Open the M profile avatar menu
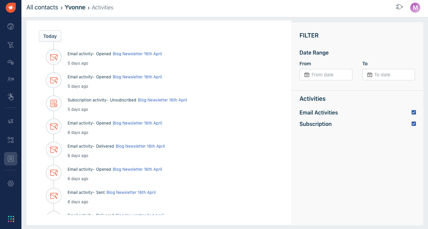This screenshot has width=428, height=229. (x=415, y=7)
